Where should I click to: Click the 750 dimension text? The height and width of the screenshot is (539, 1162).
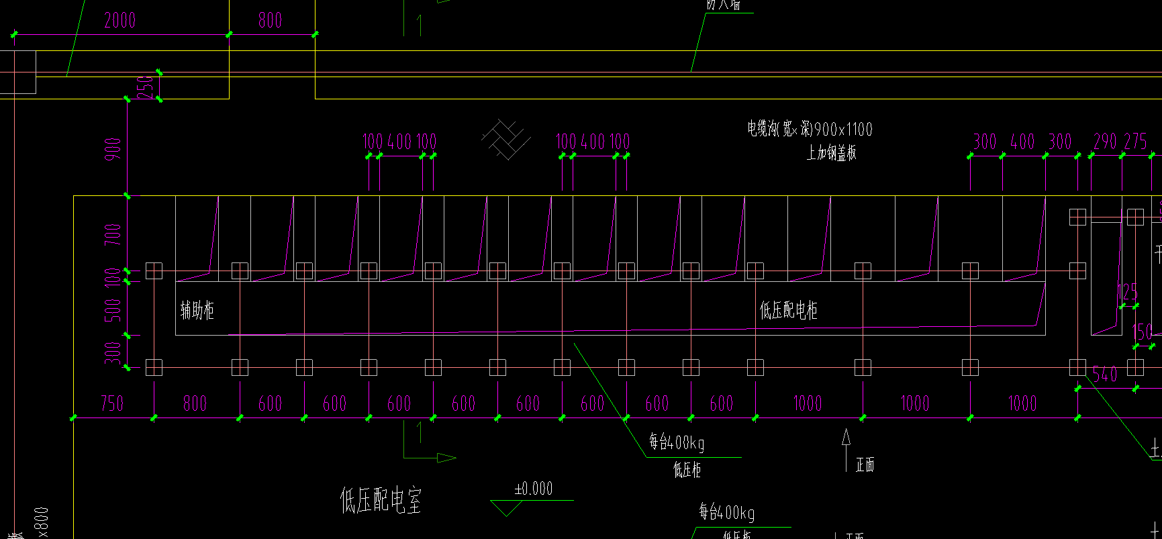(112, 403)
